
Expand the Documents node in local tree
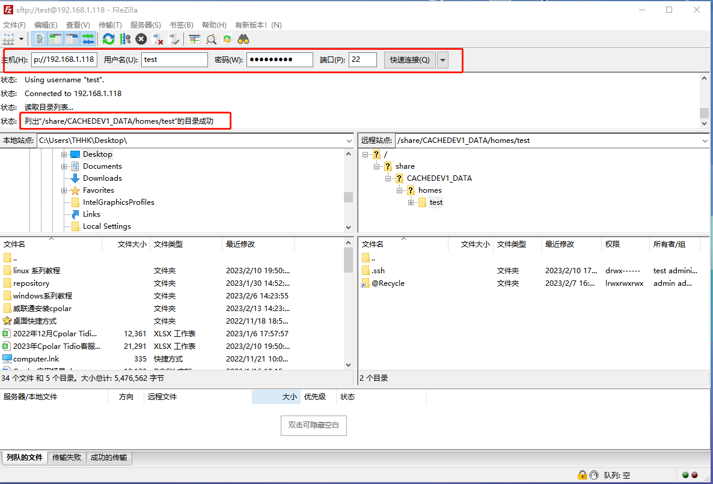tap(64, 166)
